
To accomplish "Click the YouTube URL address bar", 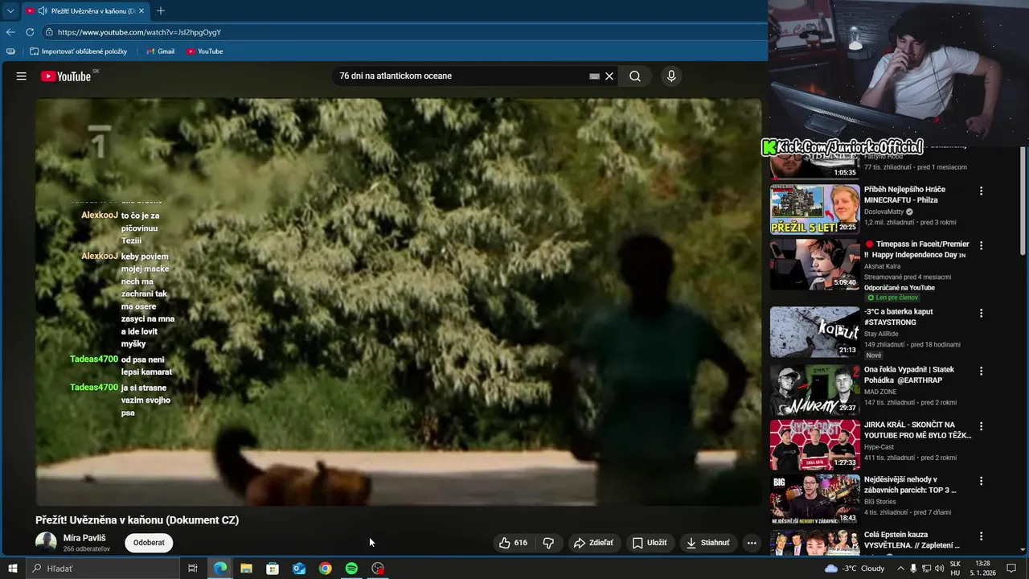I will (x=402, y=32).
